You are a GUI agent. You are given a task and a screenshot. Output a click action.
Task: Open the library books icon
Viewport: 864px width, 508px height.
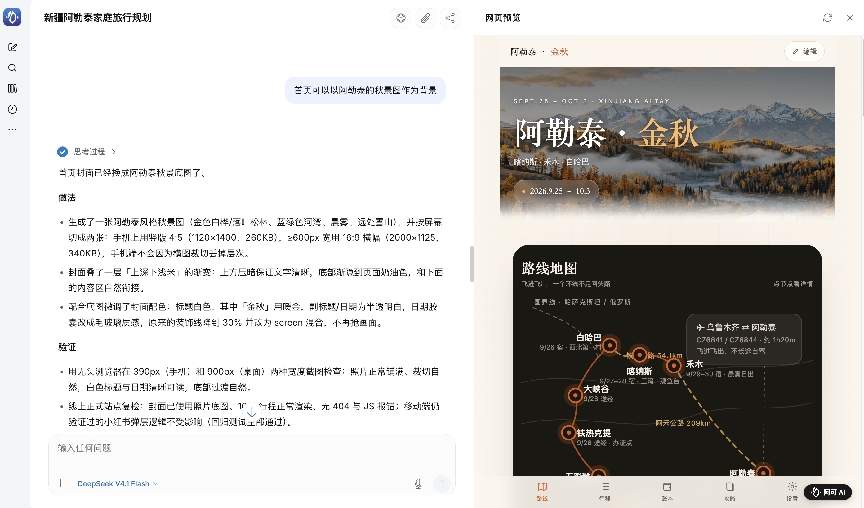click(x=12, y=88)
